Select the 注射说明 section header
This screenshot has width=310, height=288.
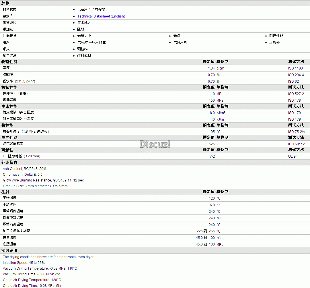coord(9,250)
